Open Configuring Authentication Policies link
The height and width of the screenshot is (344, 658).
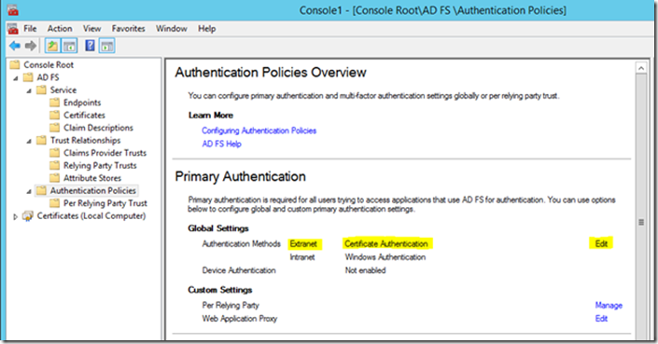259,131
